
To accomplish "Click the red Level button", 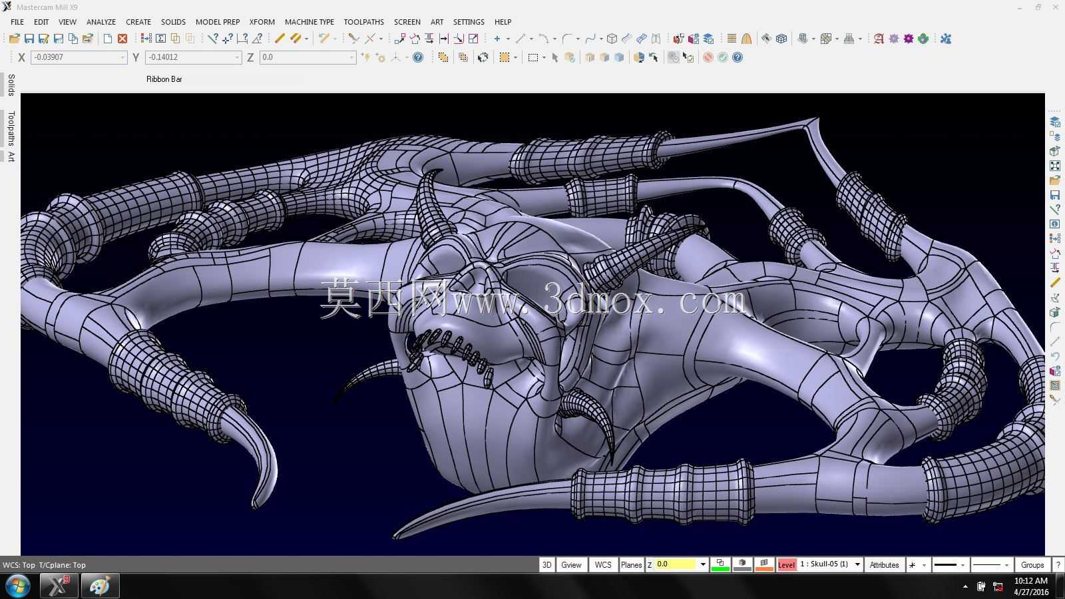I will tap(787, 564).
